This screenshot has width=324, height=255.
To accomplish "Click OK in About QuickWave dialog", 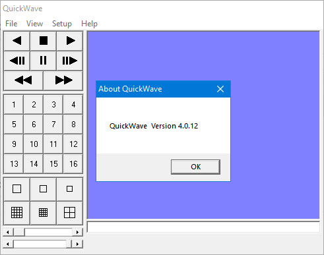I will click(x=195, y=167).
